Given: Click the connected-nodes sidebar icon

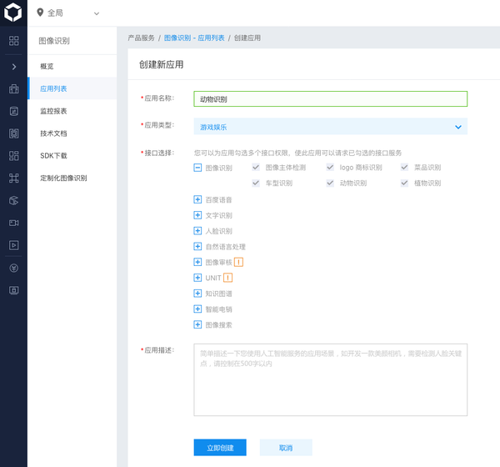Looking at the screenshot, I should [13, 178].
